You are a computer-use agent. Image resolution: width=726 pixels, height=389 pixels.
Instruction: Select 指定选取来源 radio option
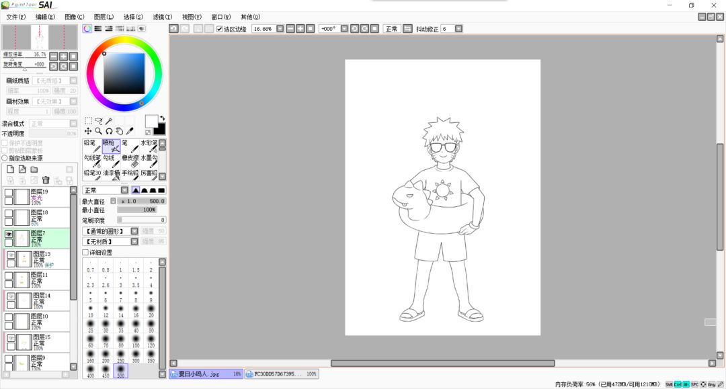(x=5, y=158)
